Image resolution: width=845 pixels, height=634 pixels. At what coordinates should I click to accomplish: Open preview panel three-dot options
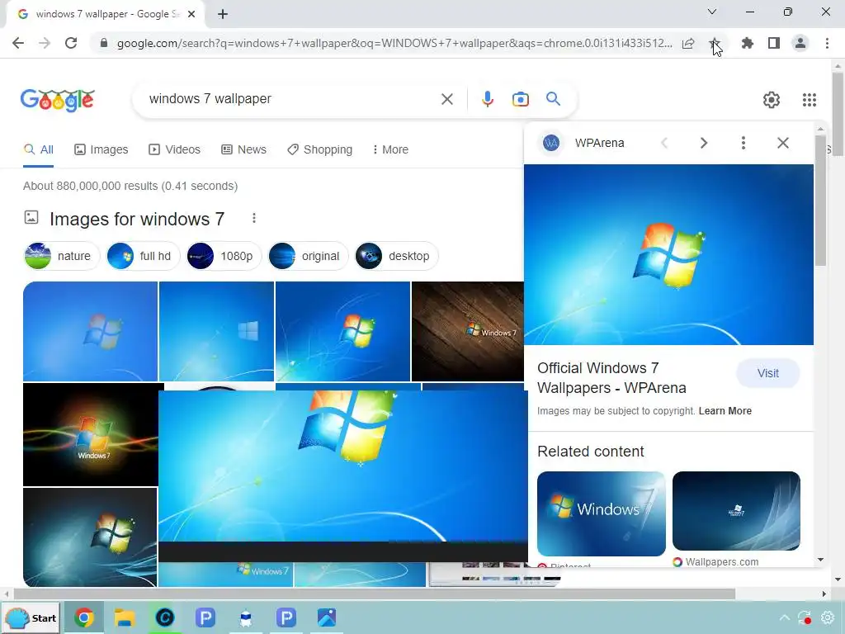tap(744, 143)
